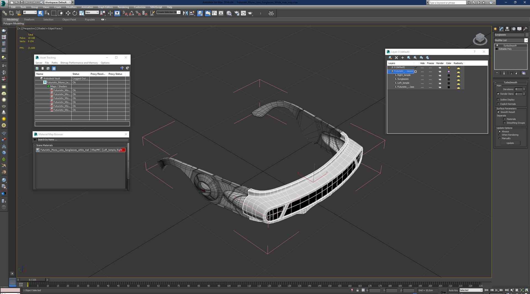Image resolution: width=530 pixels, height=294 pixels.
Task: Enable Isoline Display checkbox
Action: (498, 100)
